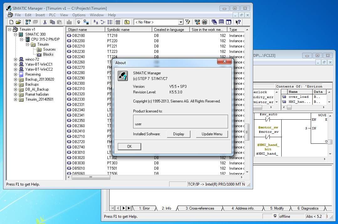Click the Tile Vertically windows icon
This screenshot has width=338, height=224.
point(228,22)
